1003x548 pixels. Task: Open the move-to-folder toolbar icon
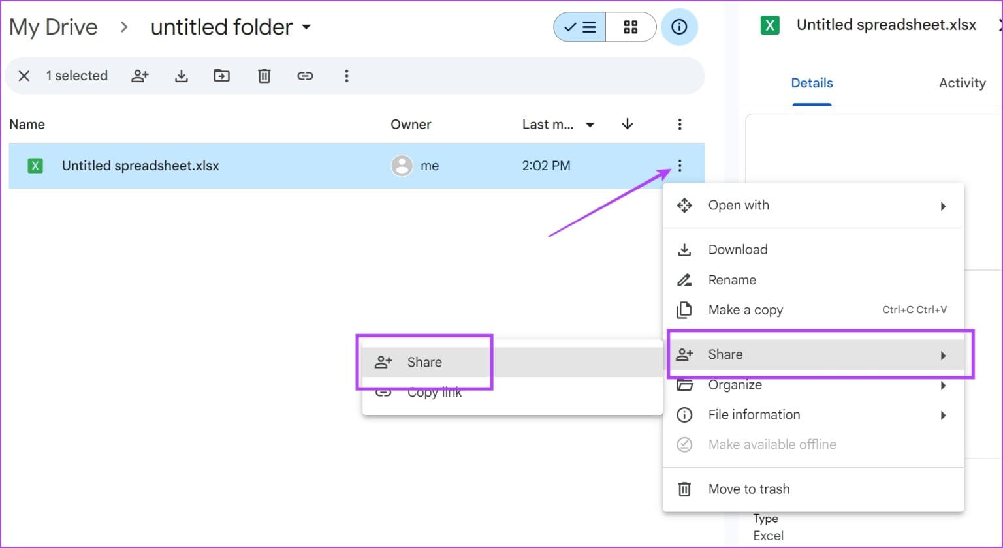221,76
